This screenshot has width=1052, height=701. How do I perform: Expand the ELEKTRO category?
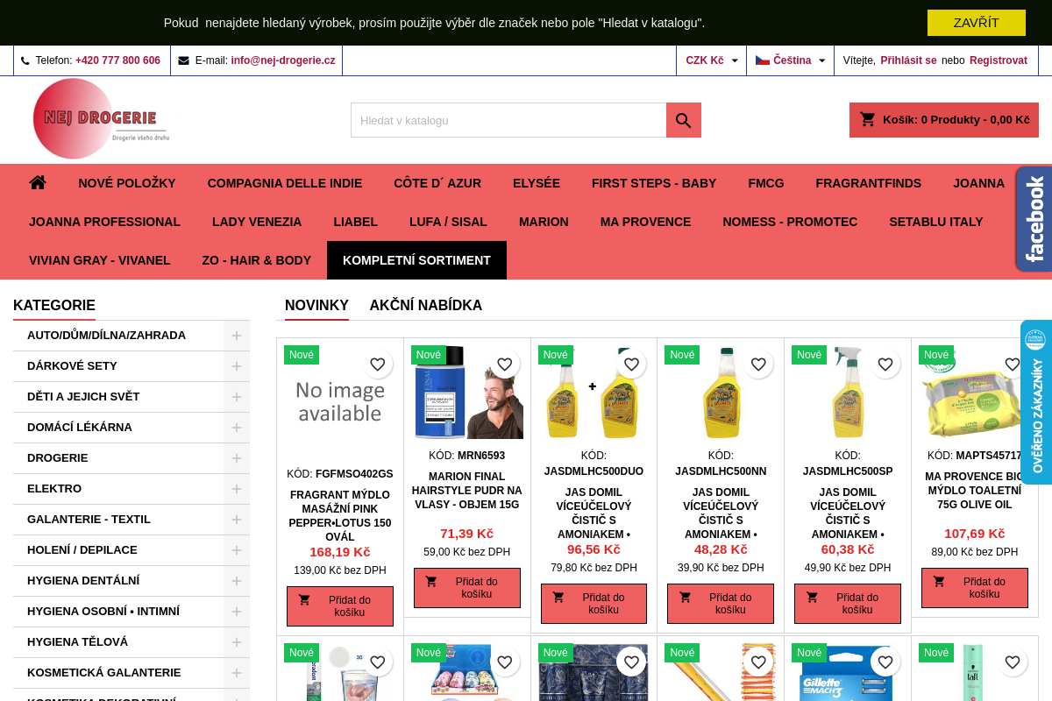point(237,489)
